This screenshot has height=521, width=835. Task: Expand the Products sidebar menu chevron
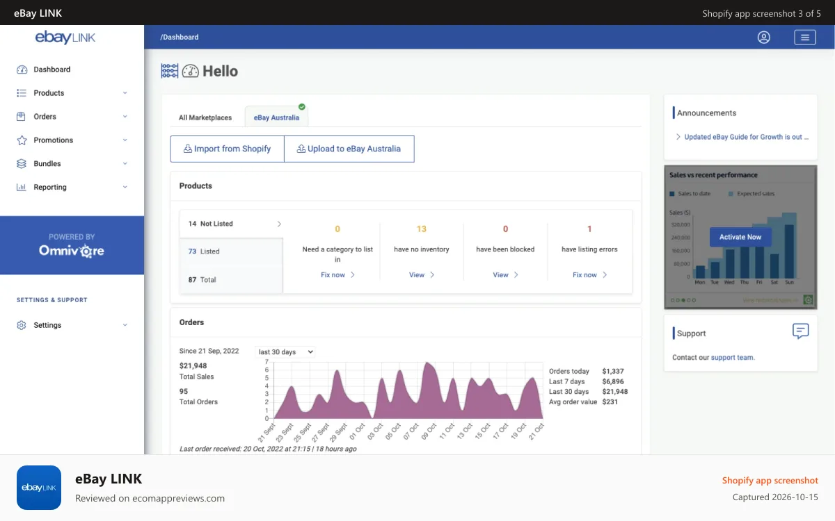click(x=125, y=93)
